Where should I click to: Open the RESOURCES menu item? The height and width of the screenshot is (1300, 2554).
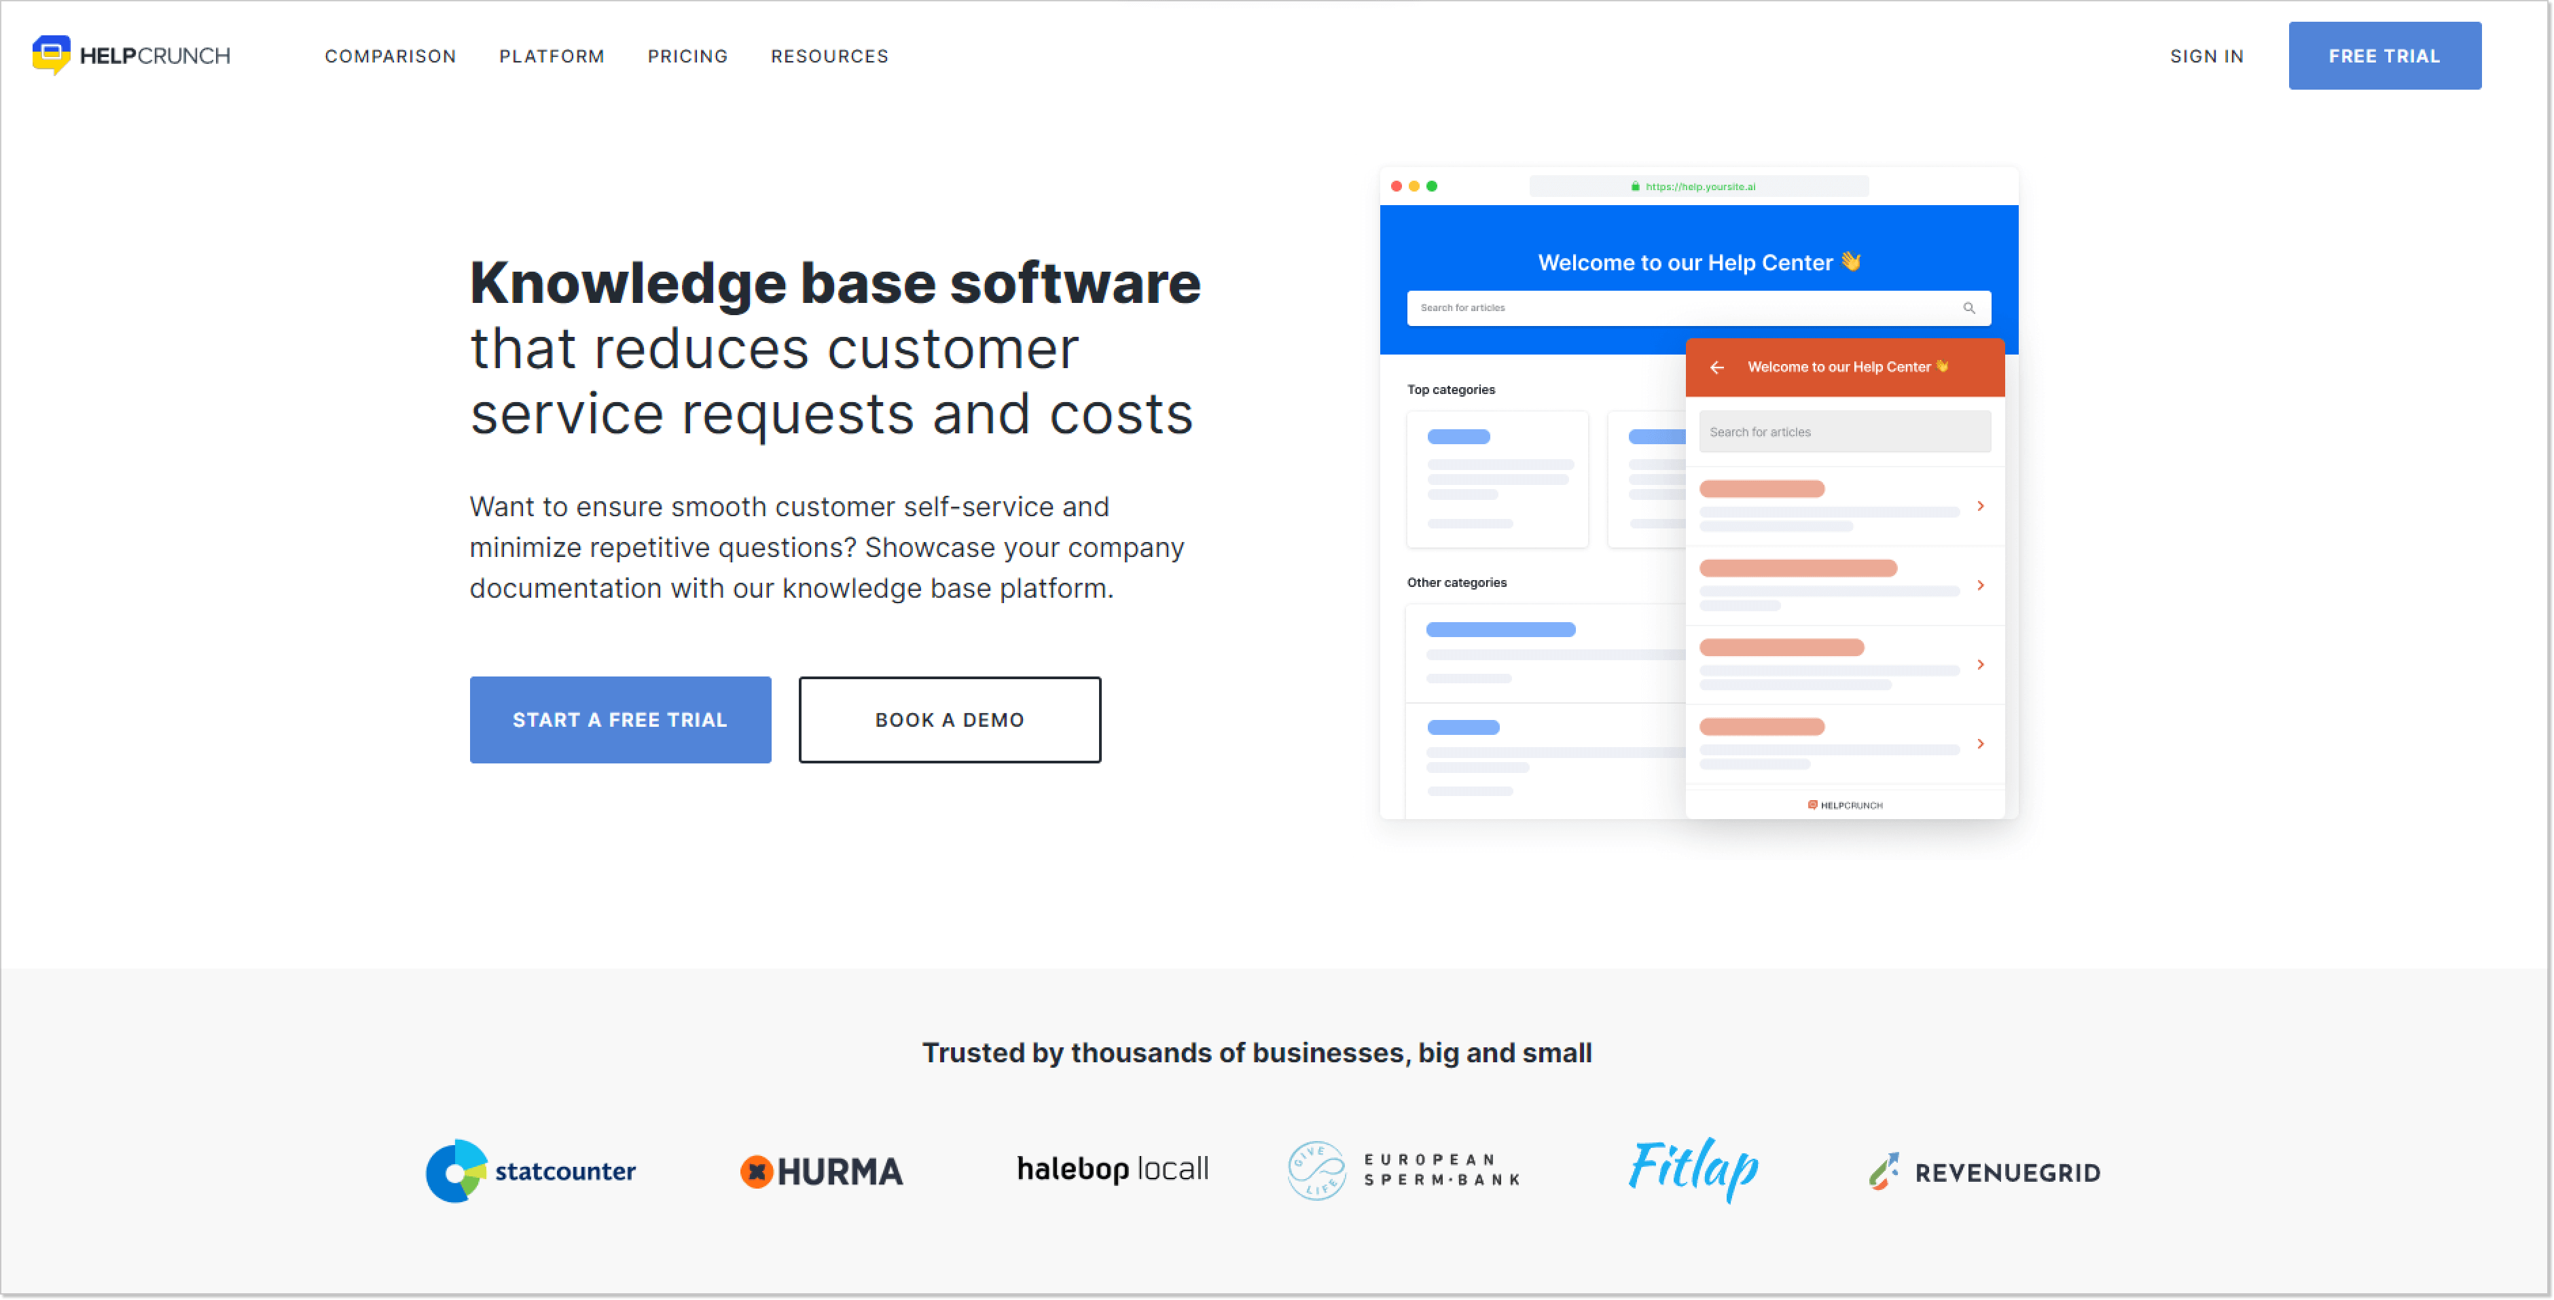coord(829,55)
